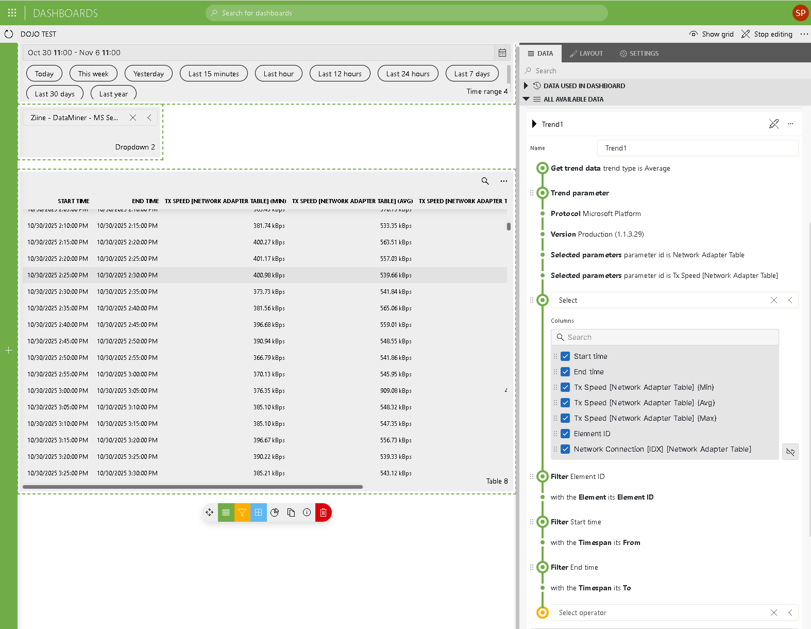Toggle Tx Speed (Max) column checkbox
811x629 pixels.
[x=565, y=418]
